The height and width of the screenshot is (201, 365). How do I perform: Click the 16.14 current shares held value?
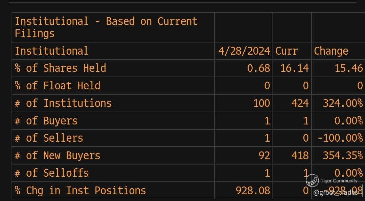click(294, 68)
